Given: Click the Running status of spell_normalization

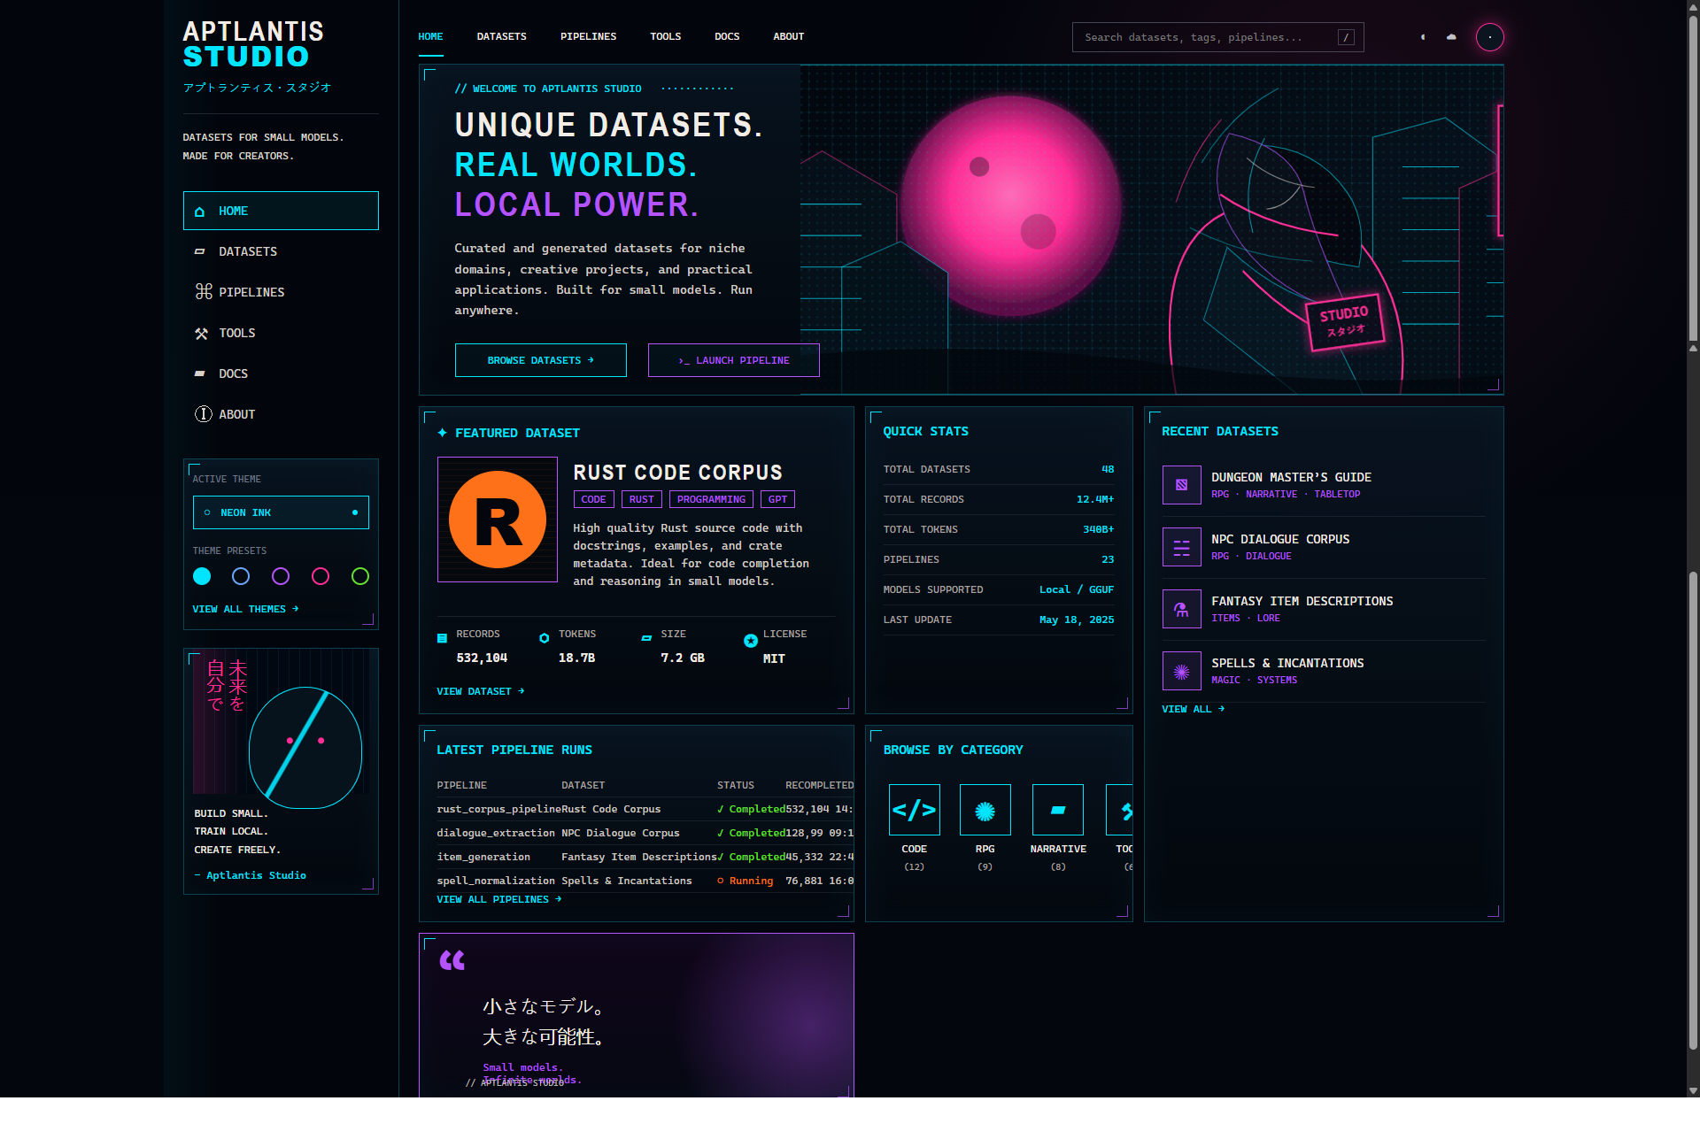Looking at the screenshot, I should [x=746, y=881].
